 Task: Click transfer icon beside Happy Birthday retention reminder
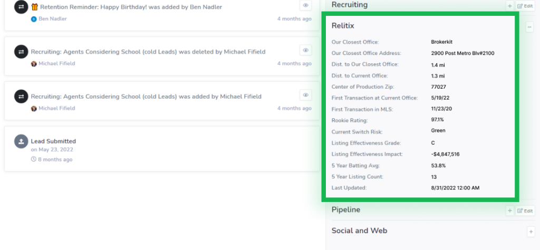pos(21,7)
